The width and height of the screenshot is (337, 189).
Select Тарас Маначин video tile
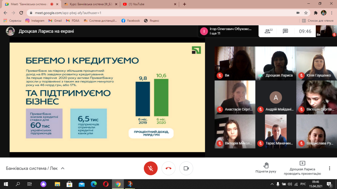click(276, 131)
